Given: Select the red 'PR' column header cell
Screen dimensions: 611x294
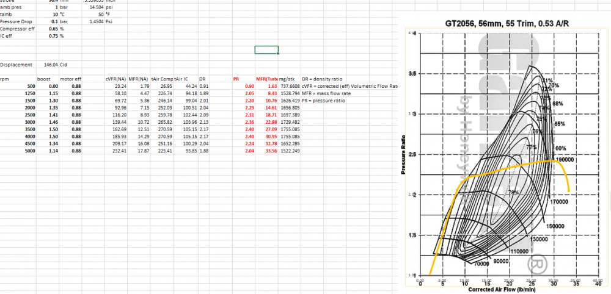Looking at the screenshot, I should (244, 79).
